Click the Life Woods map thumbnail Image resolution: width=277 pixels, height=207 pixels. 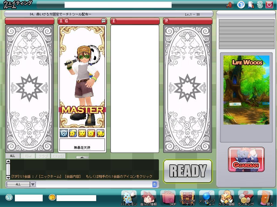[x=246, y=90]
